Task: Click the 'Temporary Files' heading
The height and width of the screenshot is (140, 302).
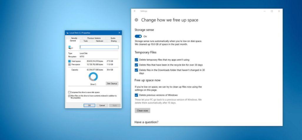Action: pyautogui.click(x=146, y=52)
